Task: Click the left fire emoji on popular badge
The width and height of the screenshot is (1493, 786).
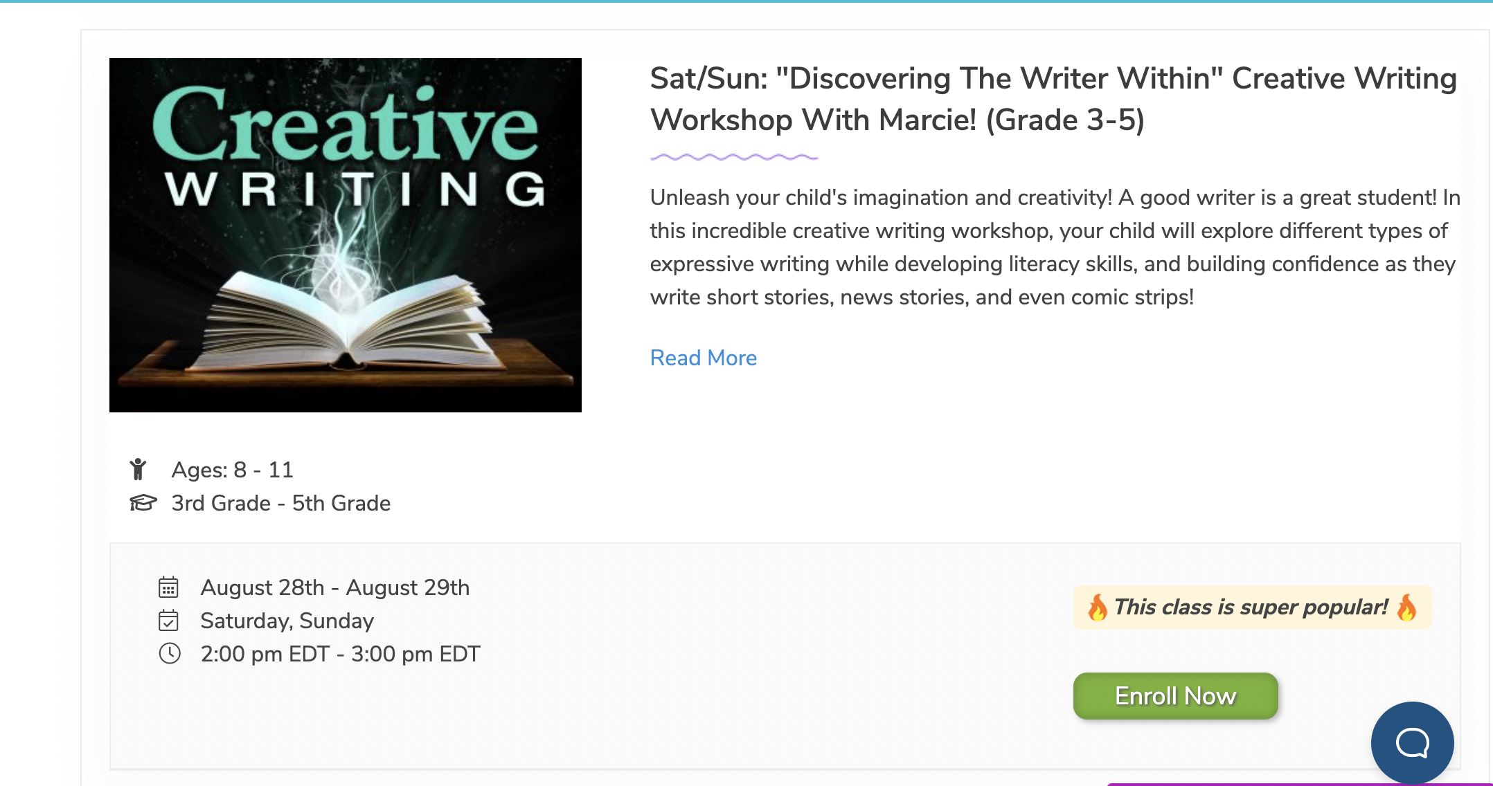Action: pos(1097,607)
